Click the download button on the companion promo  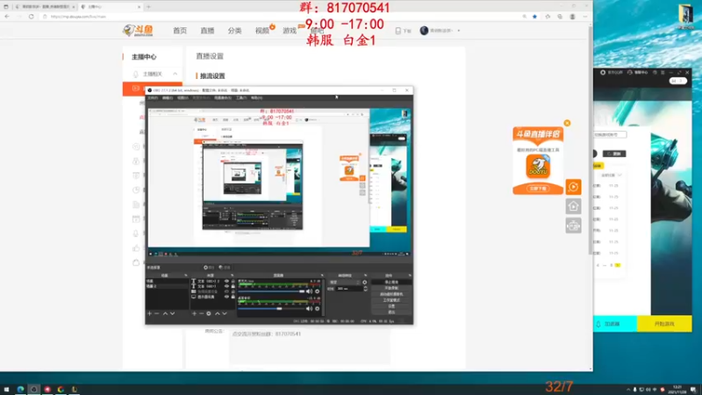point(538,189)
